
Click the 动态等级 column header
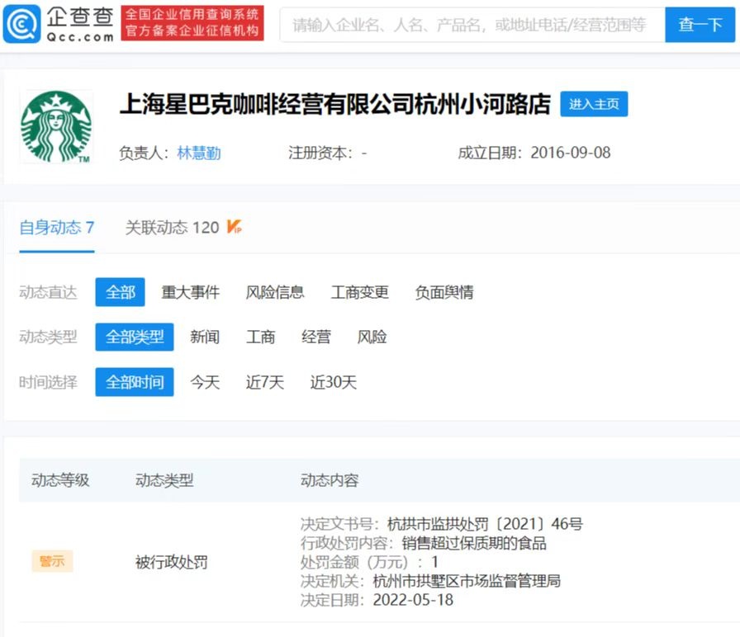point(60,480)
